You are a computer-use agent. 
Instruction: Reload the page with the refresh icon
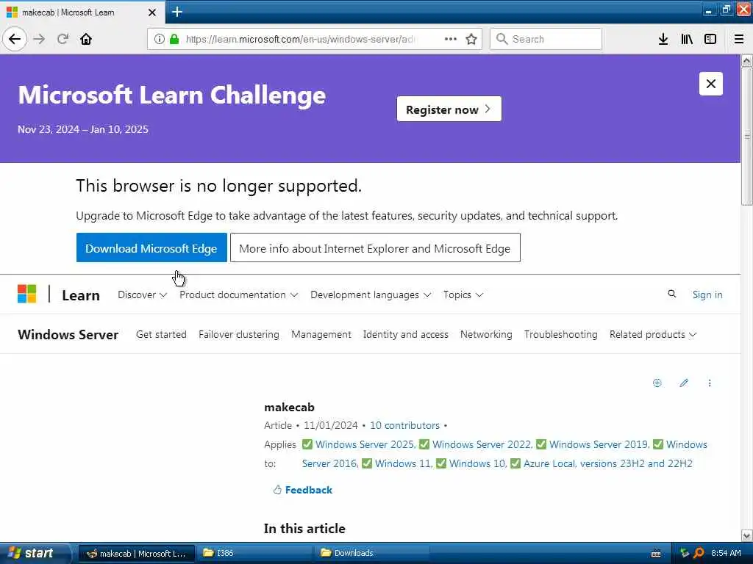63,39
